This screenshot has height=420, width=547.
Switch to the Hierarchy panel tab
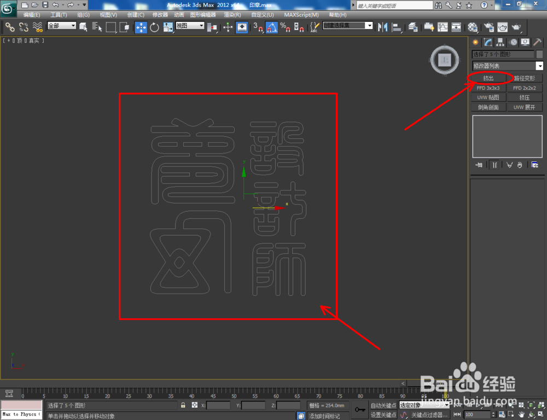click(501, 43)
